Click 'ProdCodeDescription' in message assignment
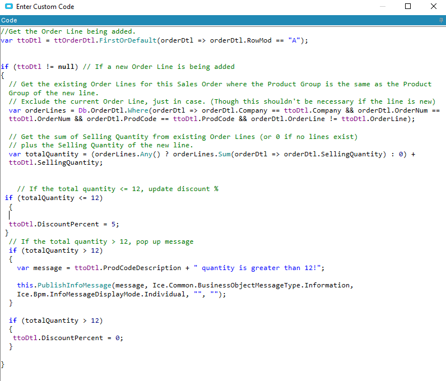The height and width of the screenshot is (381, 446). tap(142, 268)
